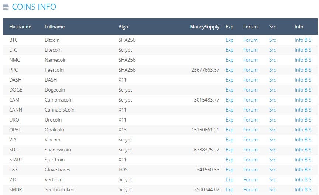Open the Src link for CannabisCoin
The width and height of the screenshot is (319, 195).
(x=272, y=110)
